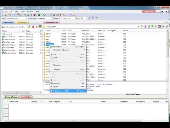
Task: Click the orange New Folder toolbar icon
Action: click(57, 15)
